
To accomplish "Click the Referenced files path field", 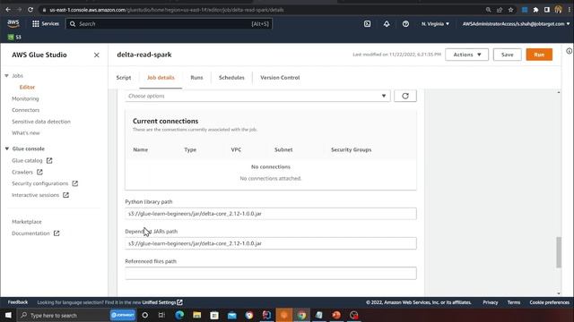I will 271,273.
